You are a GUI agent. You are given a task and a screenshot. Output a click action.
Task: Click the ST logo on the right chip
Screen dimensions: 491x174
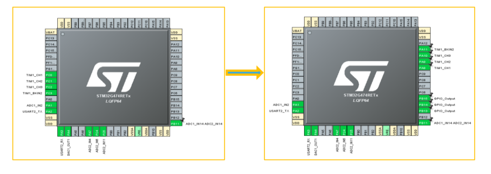(361, 74)
